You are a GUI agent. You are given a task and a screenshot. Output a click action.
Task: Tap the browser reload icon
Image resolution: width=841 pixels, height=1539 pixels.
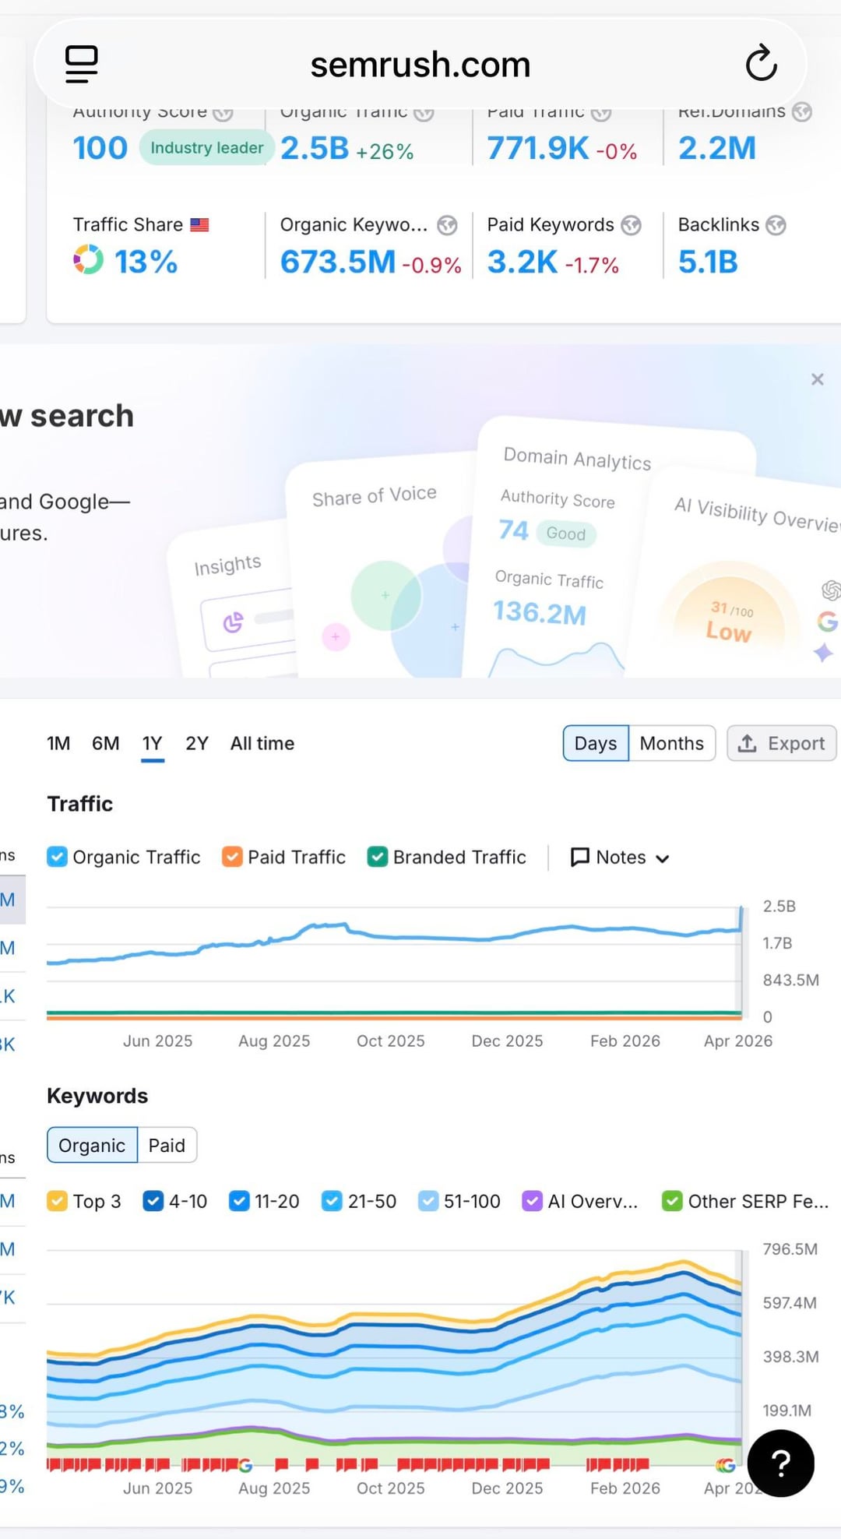[761, 64]
